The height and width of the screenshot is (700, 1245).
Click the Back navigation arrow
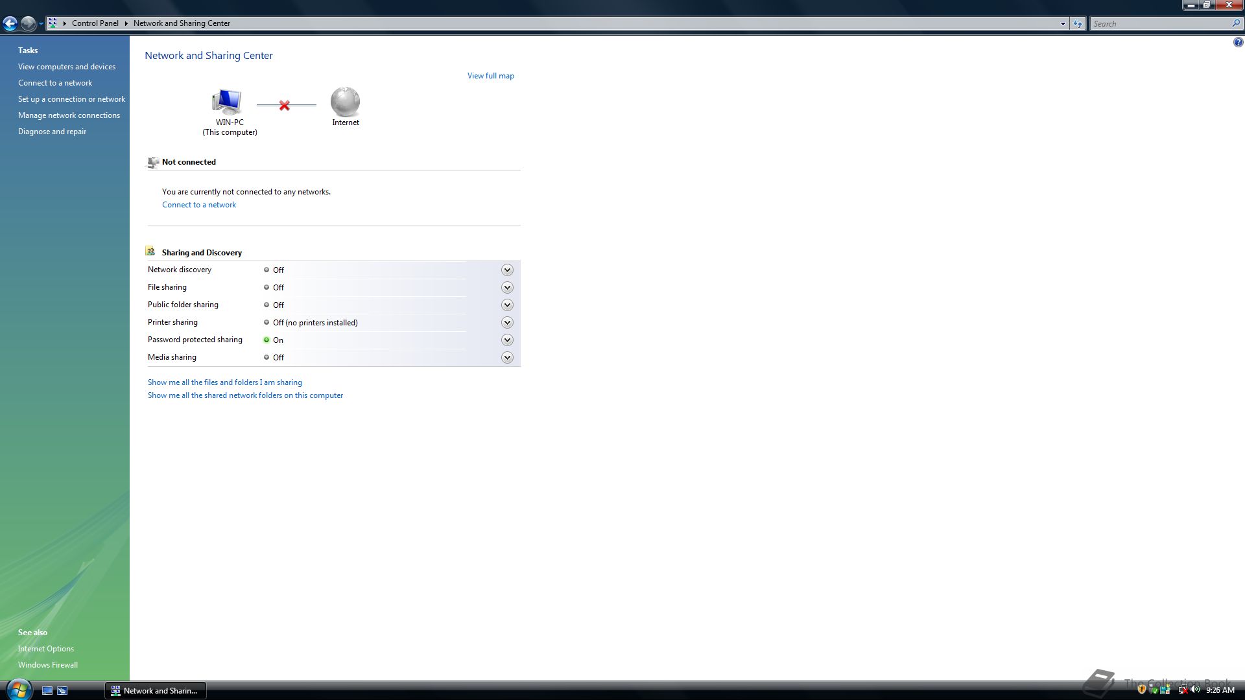click(x=10, y=24)
